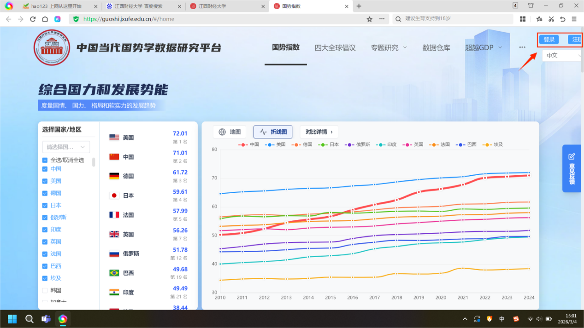Click the 登录 button
This screenshot has width=584, height=328.
coord(549,40)
